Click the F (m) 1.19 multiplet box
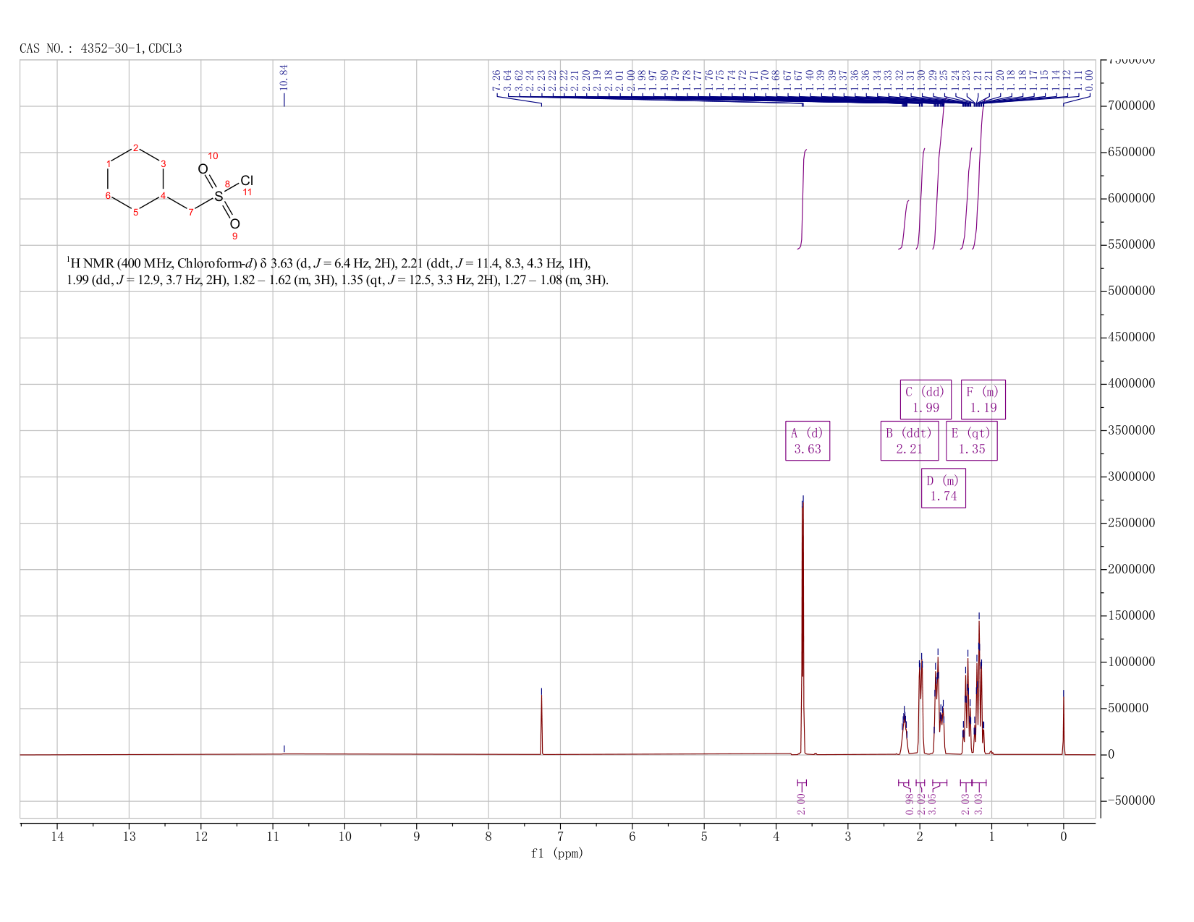The width and height of the screenshot is (1194, 922). pos(983,399)
